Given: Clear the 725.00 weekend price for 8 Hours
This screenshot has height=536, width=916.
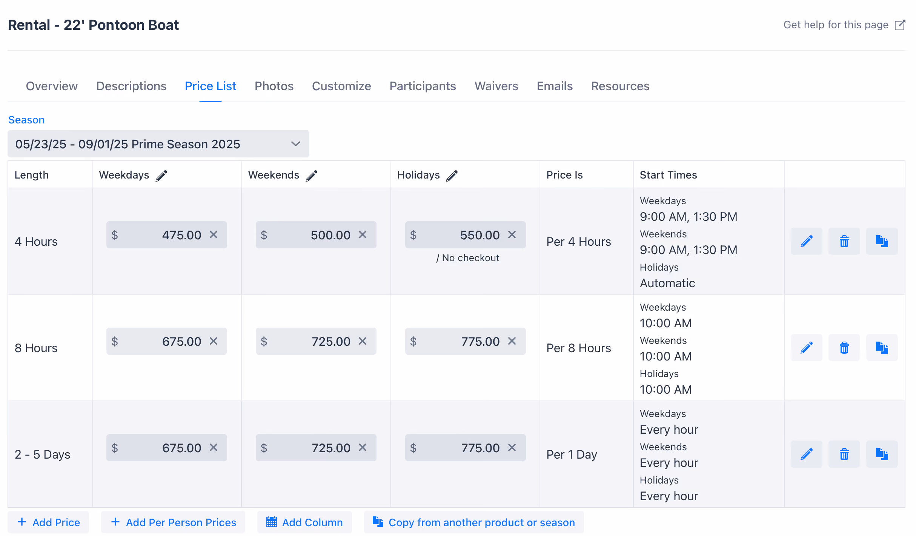Looking at the screenshot, I should tap(363, 341).
